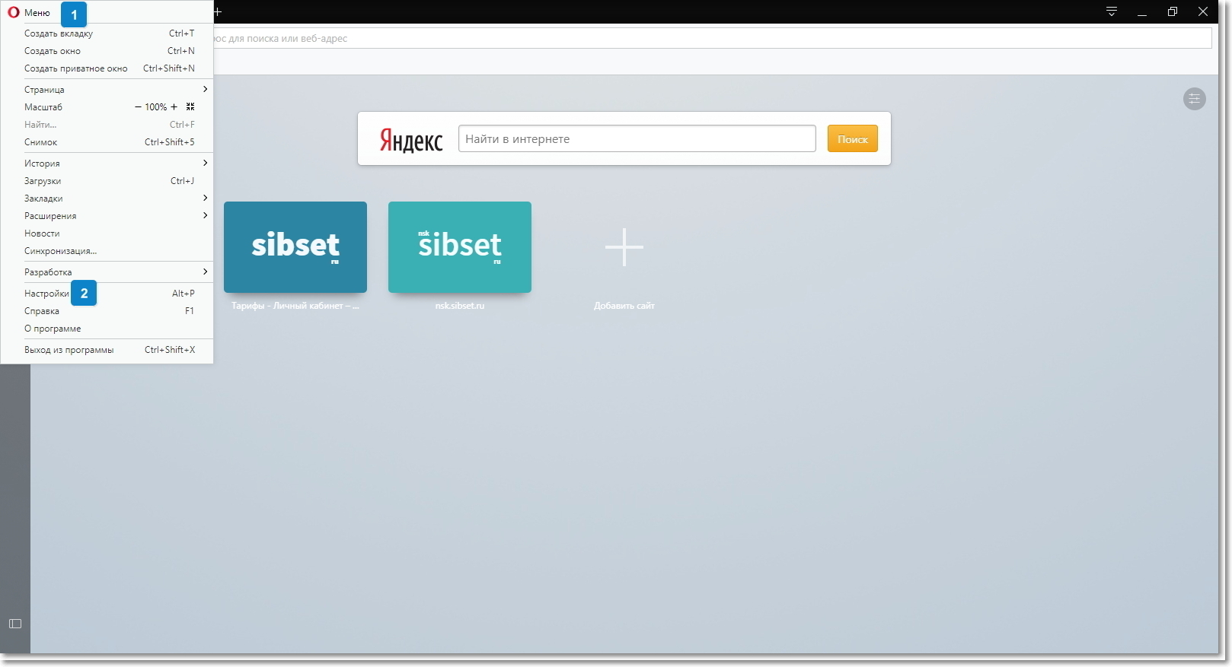Click the zoom out minus icon
The image size is (1232, 667).
click(x=138, y=107)
